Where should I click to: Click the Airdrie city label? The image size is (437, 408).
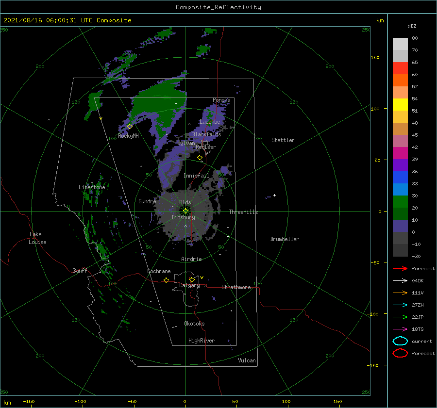coord(191,259)
